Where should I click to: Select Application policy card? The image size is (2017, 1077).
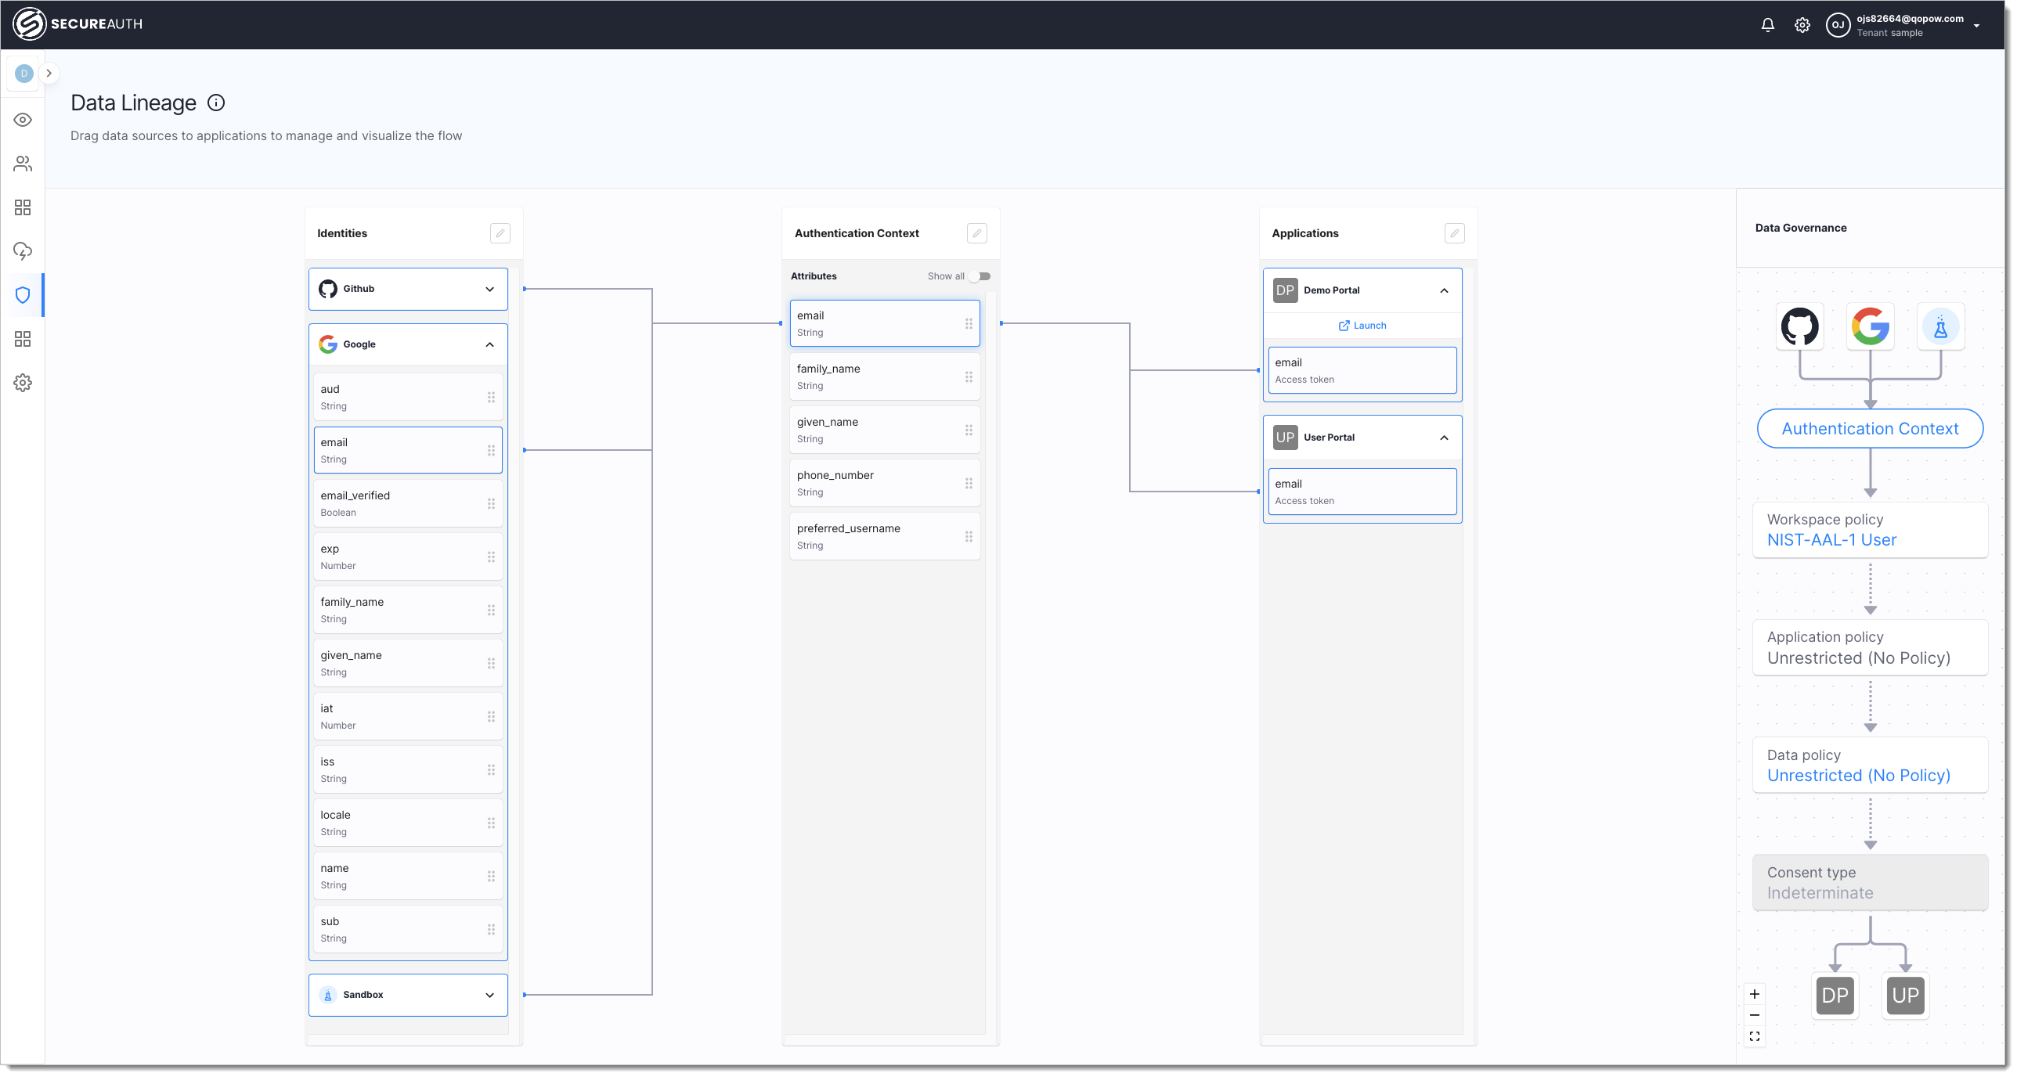coord(1870,647)
